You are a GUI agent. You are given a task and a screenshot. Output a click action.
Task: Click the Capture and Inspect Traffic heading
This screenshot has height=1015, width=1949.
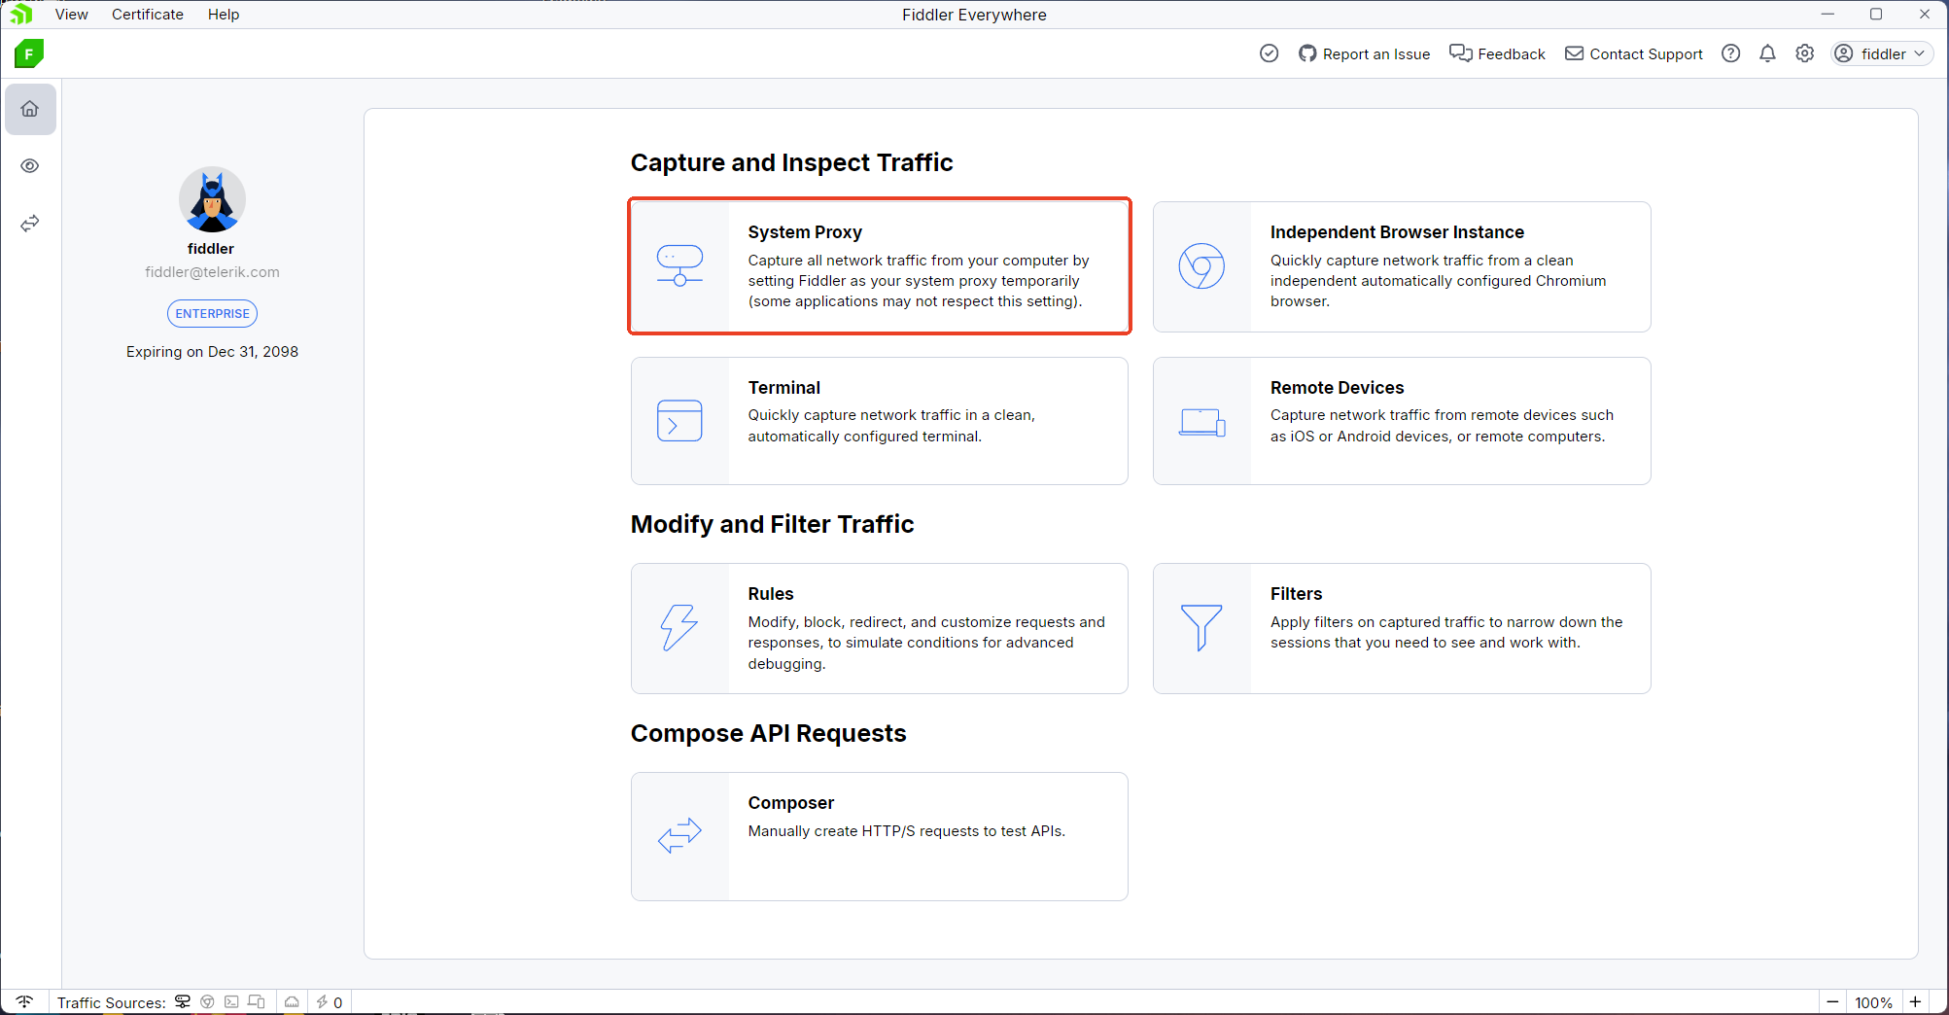point(791,162)
